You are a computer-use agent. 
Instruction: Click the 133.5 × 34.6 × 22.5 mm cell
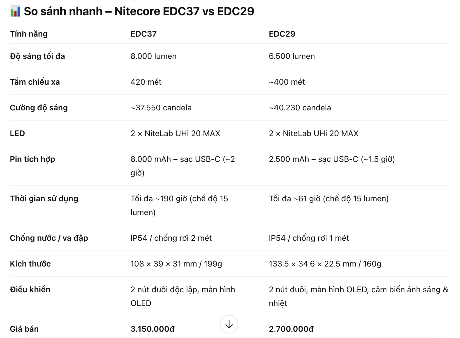[x=325, y=264]
